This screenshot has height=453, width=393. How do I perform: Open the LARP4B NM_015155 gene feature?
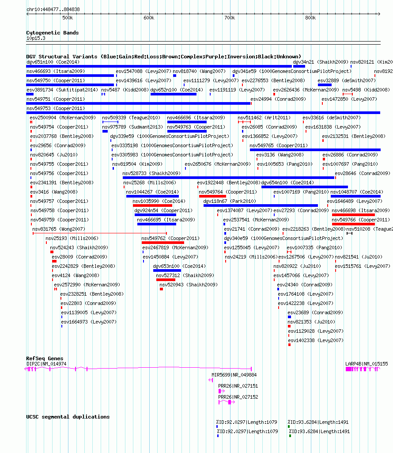click(363, 369)
